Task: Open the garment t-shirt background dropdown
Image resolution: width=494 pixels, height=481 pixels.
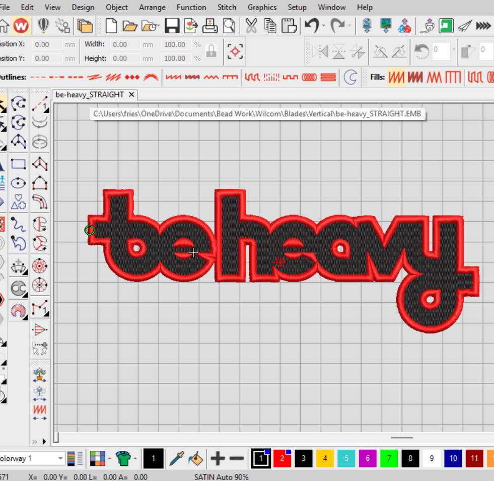Action: click(x=136, y=458)
